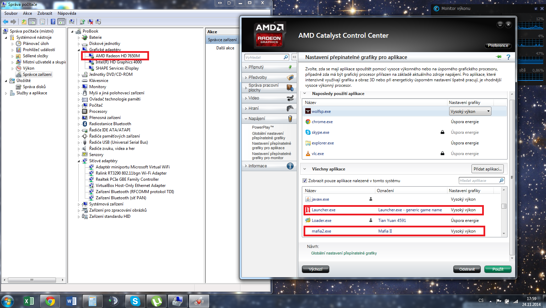Collapse the Síťové adaptéry node
Screen dimensions: 546x308
click(79, 161)
